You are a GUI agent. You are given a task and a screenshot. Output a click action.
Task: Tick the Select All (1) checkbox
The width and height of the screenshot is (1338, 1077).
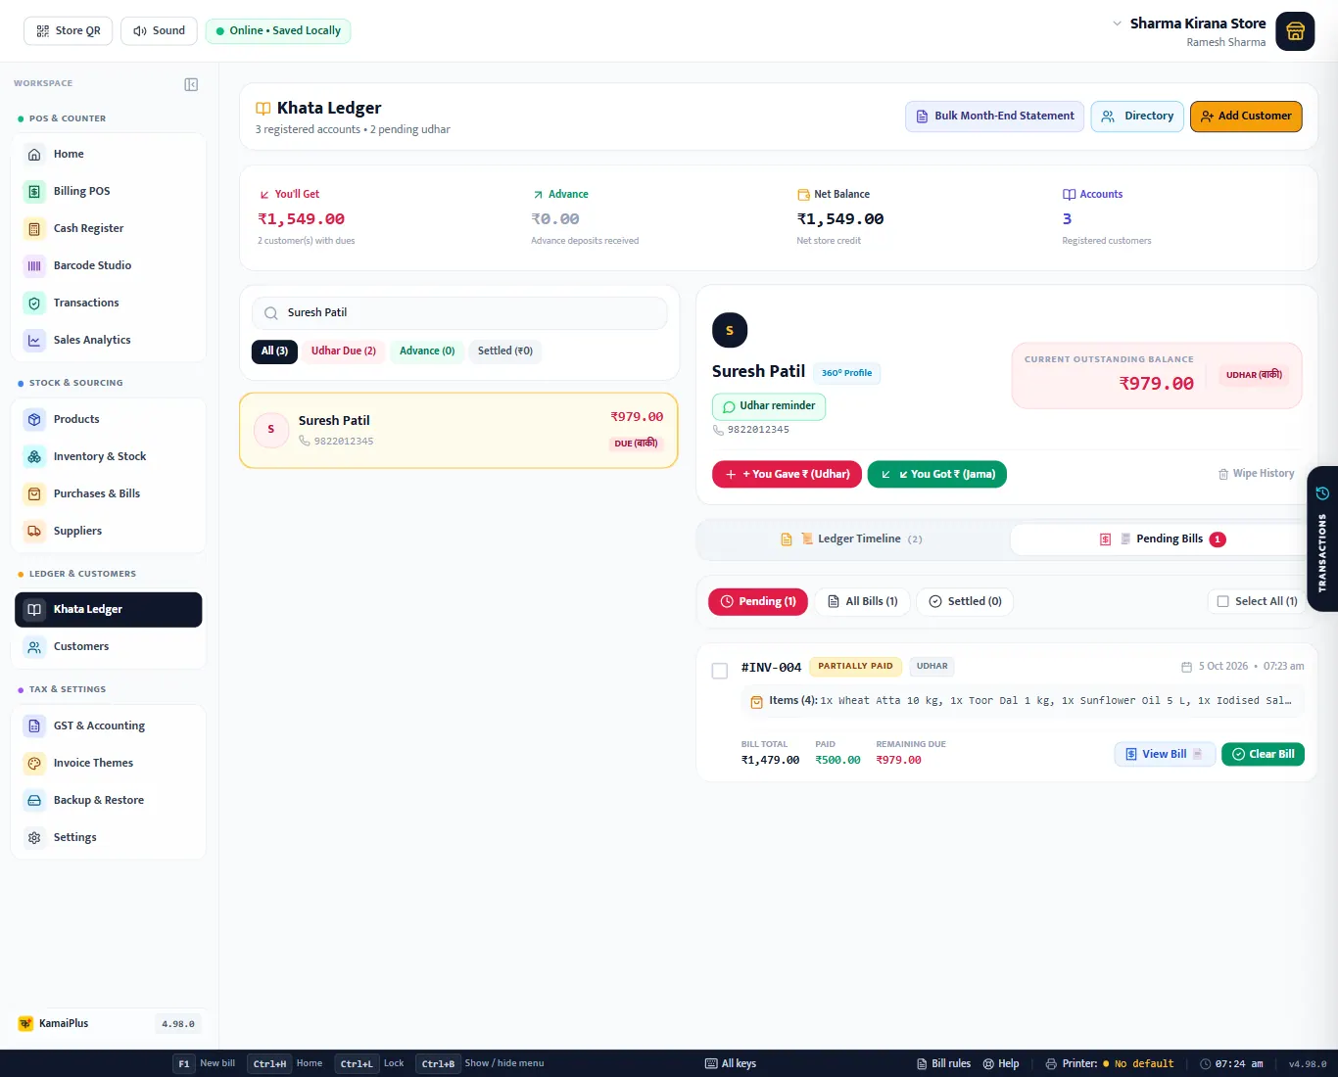pyautogui.click(x=1222, y=601)
